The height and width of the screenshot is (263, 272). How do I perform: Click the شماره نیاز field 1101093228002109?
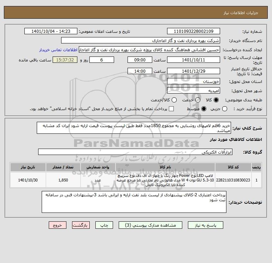194,31
